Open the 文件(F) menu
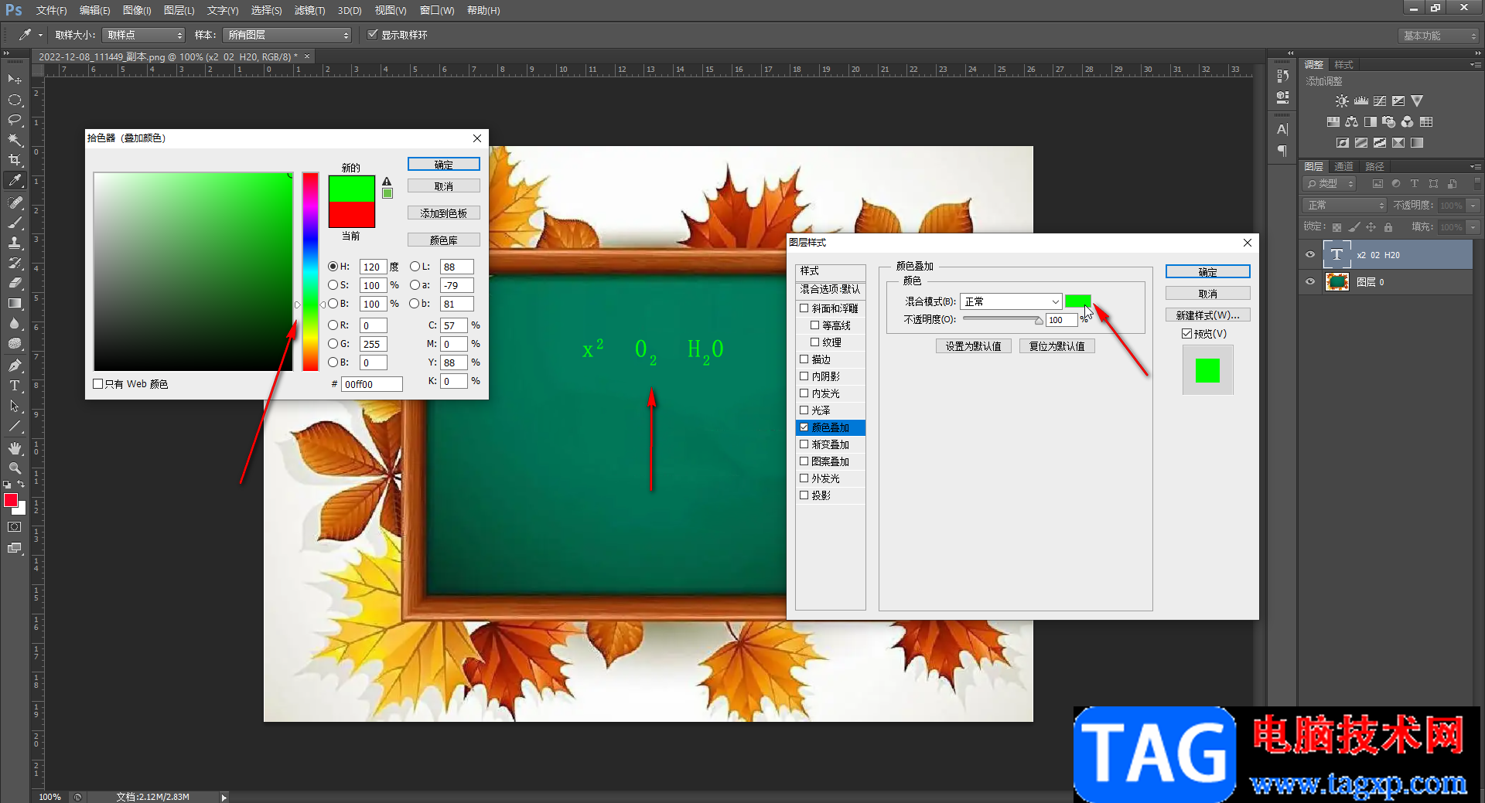Viewport: 1485px width, 803px height. [51, 10]
